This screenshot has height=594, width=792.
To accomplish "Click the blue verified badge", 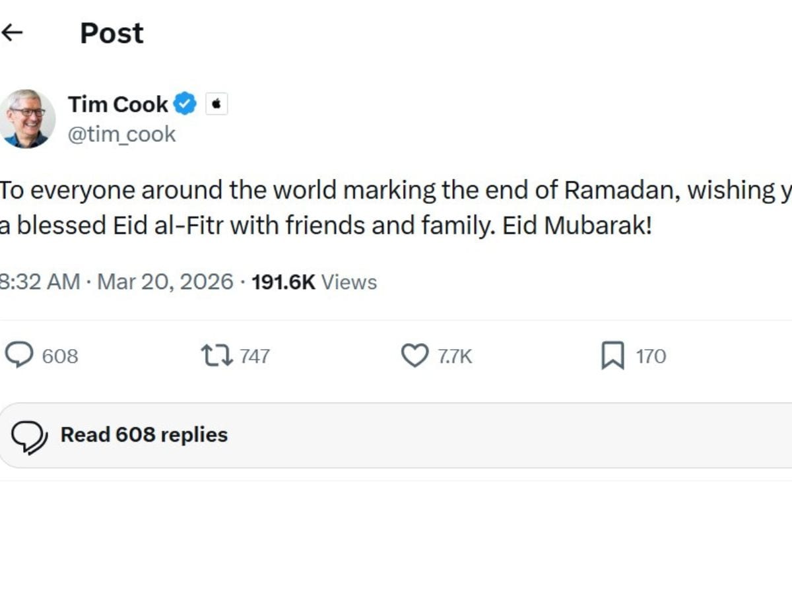I will pos(185,104).
